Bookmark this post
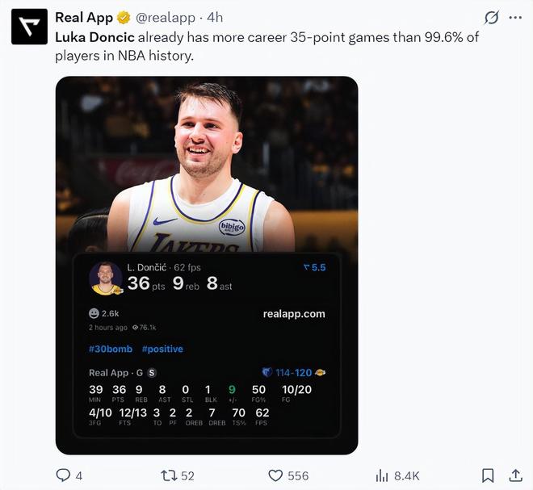The height and width of the screenshot is (490, 533). pos(488,475)
